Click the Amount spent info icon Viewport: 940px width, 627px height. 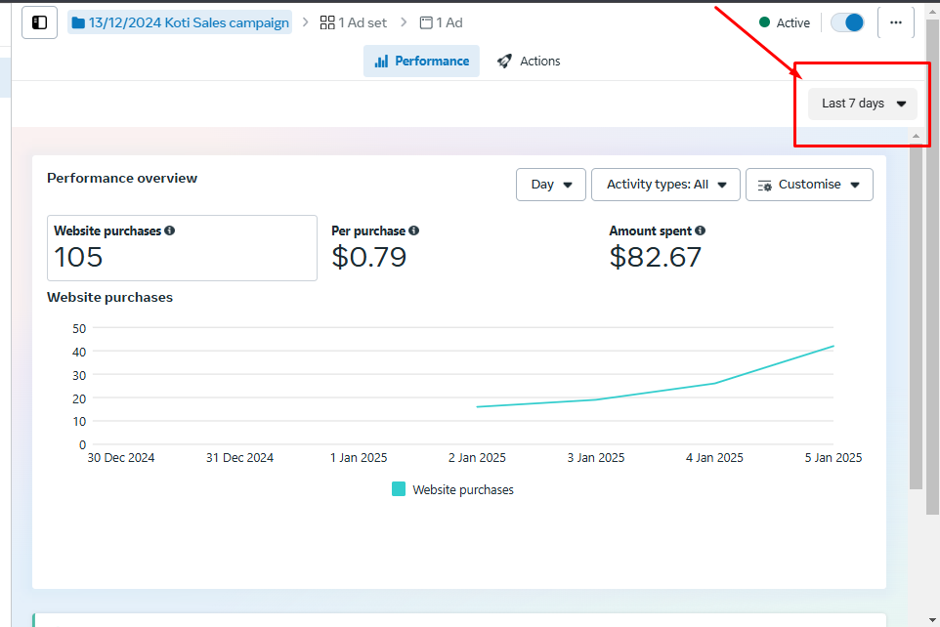click(701, 231)
